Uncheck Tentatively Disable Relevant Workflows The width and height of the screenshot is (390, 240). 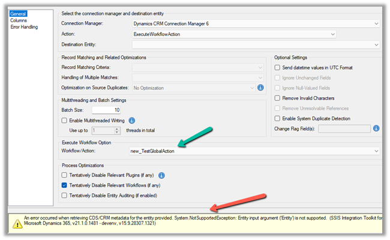65,185
